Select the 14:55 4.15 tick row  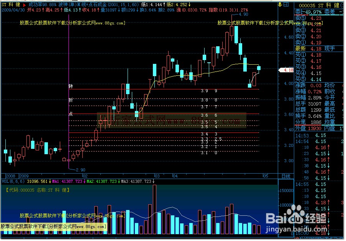click(319, 184)
